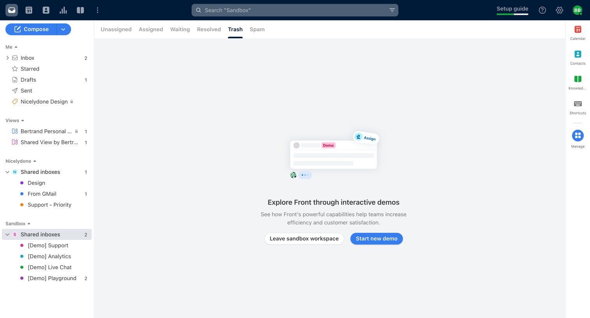Switch to the Spam tab

pyautogui.click(x=257, y=29)
